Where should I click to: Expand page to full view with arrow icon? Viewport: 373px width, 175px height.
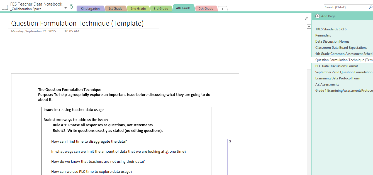[x=306, y=18]
